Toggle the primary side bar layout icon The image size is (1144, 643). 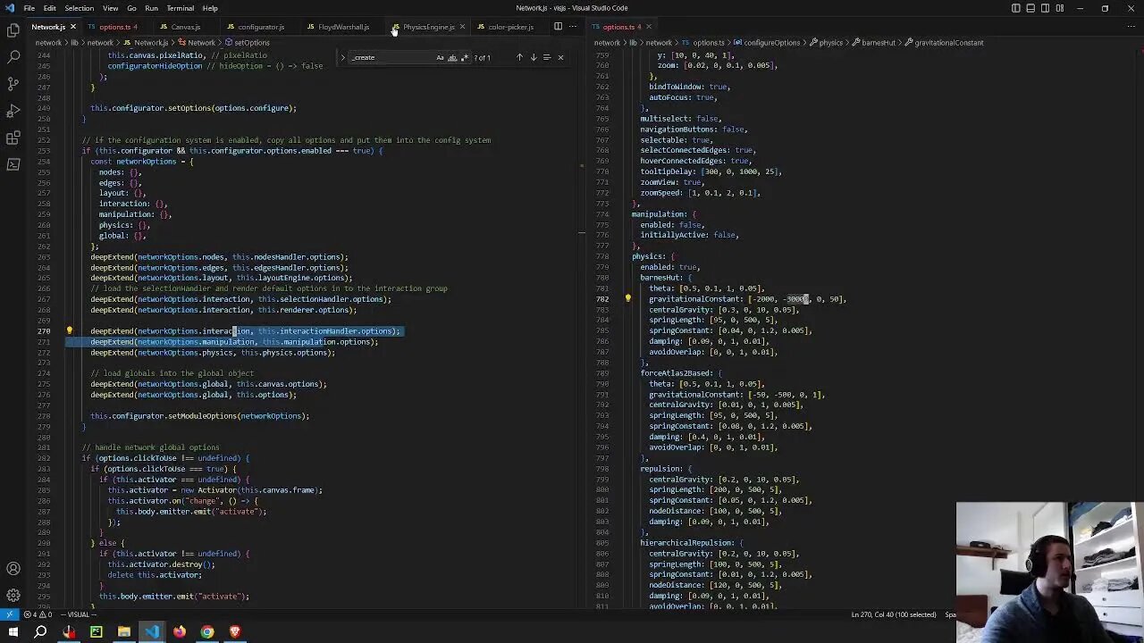point(1016,8)
